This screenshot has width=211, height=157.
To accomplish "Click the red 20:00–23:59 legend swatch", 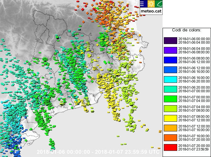I will point(171,147).
